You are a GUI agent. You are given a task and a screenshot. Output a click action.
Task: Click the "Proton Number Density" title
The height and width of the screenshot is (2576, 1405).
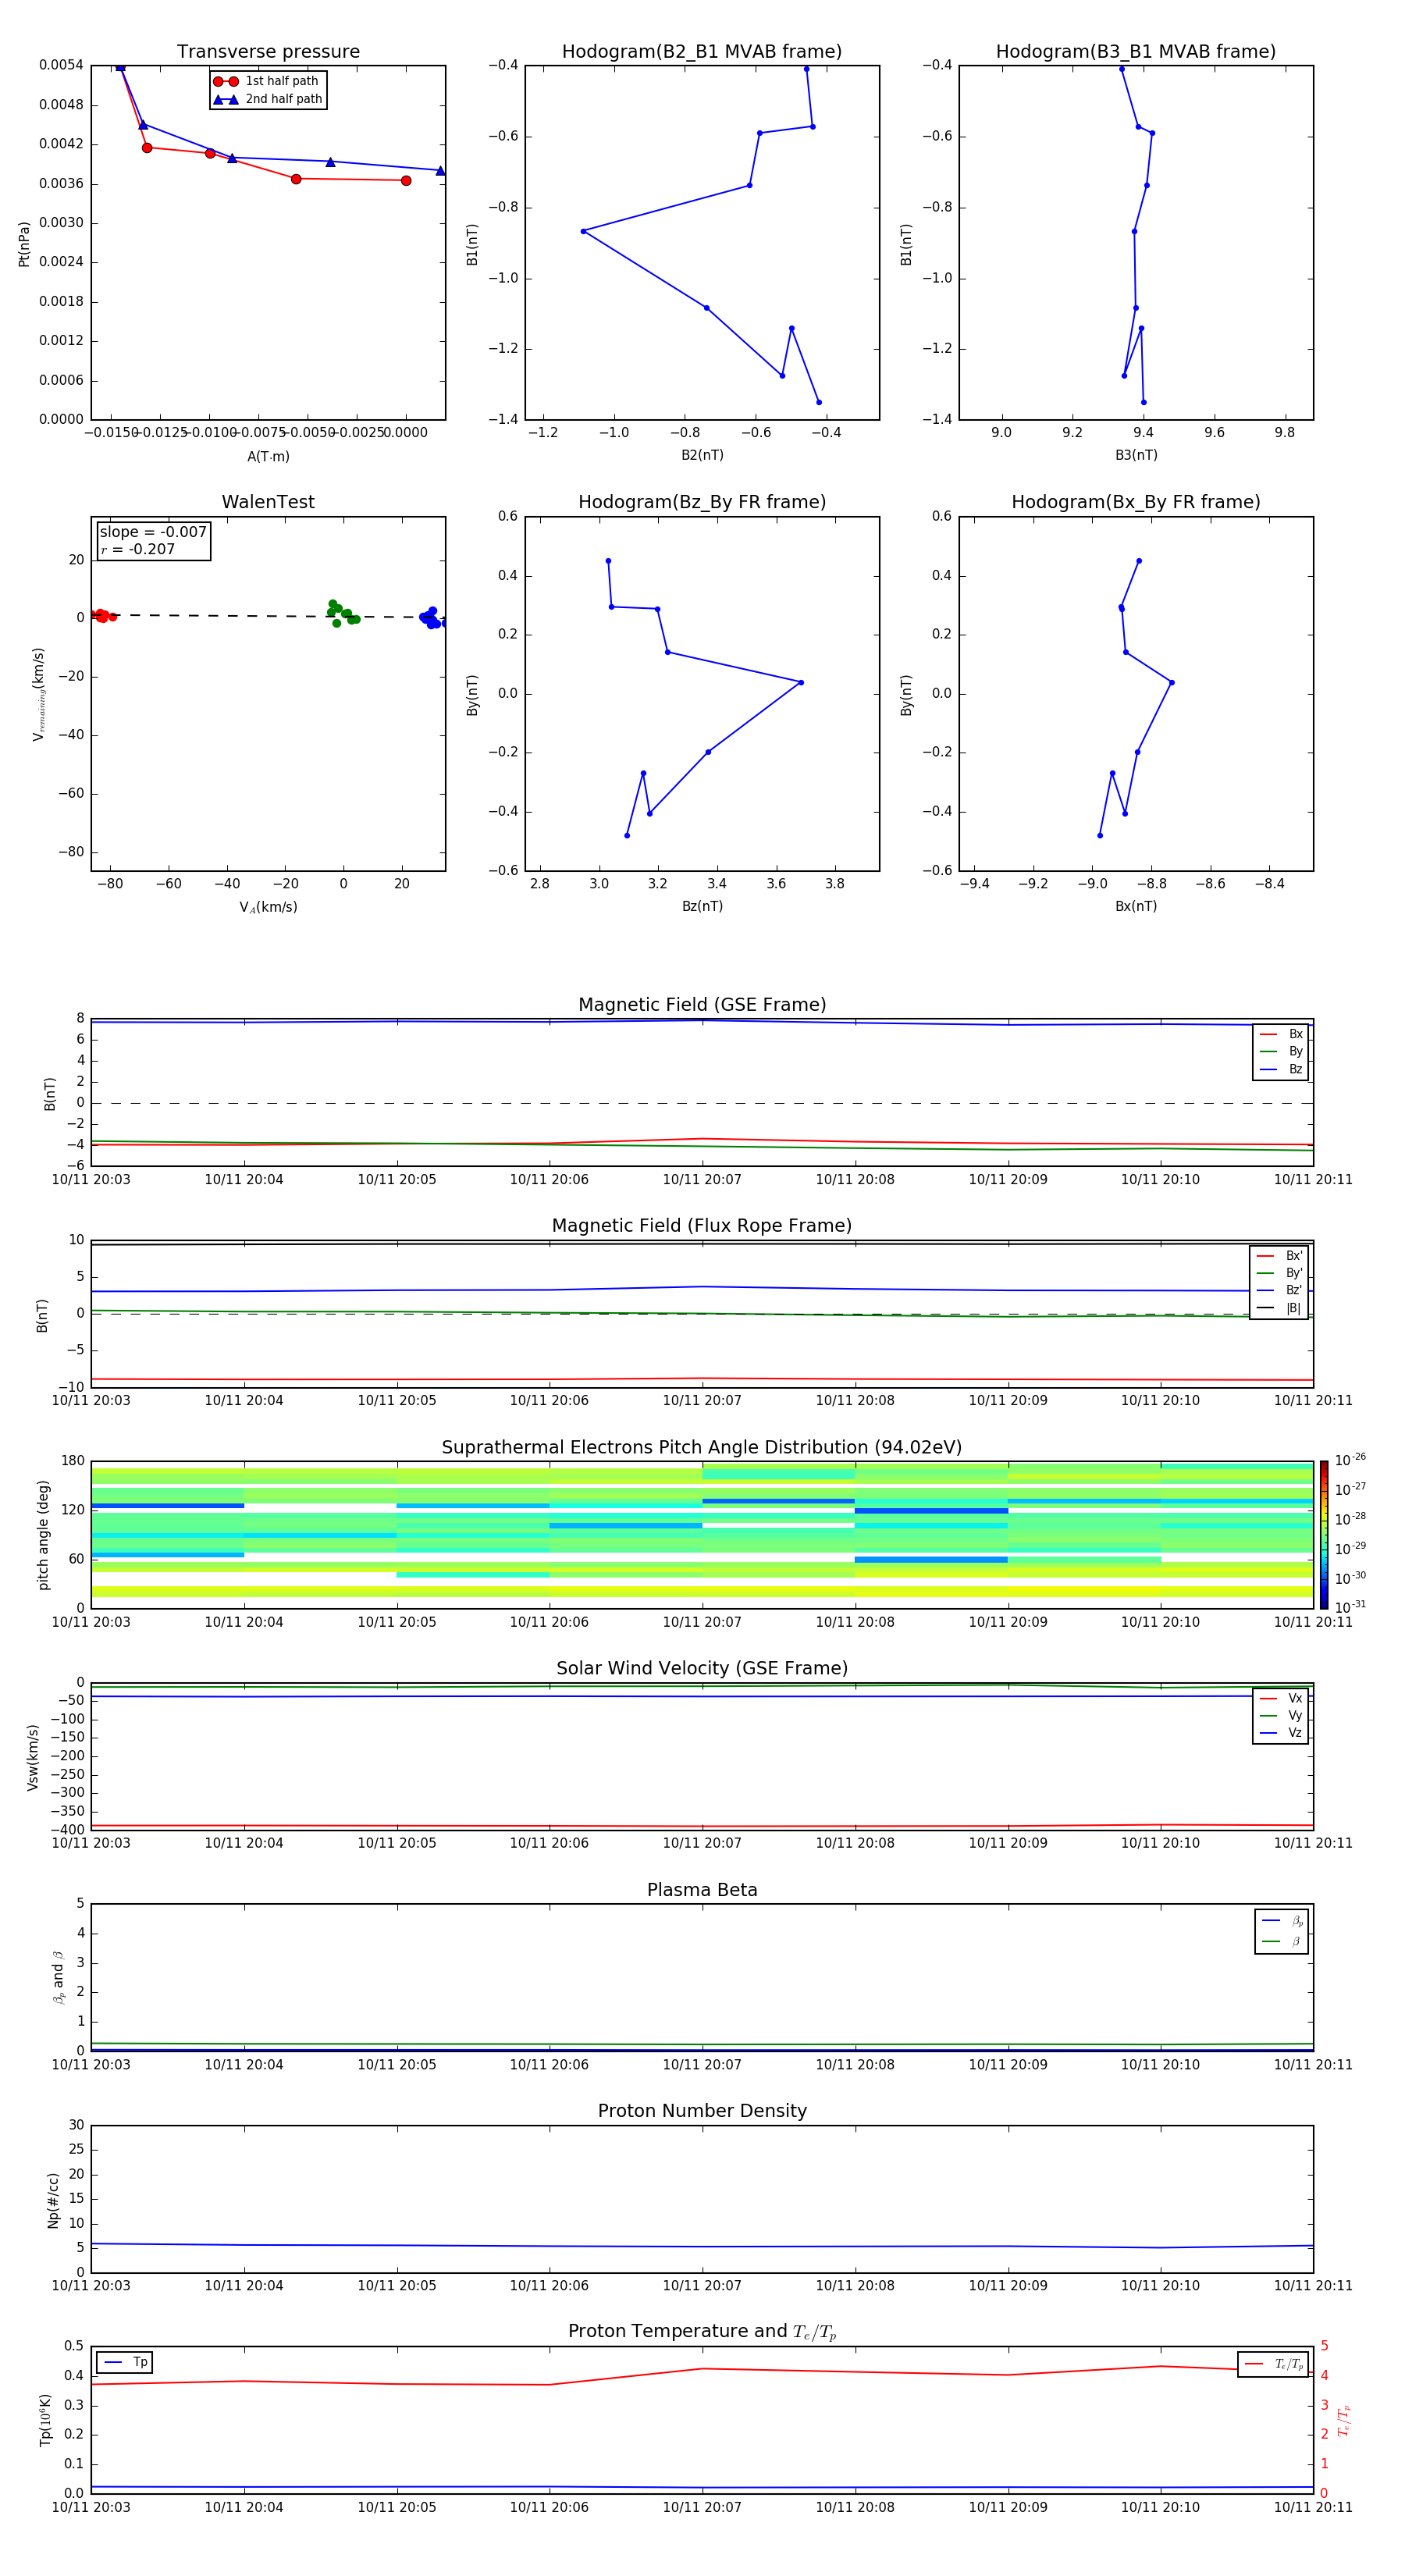point(702,2111)
